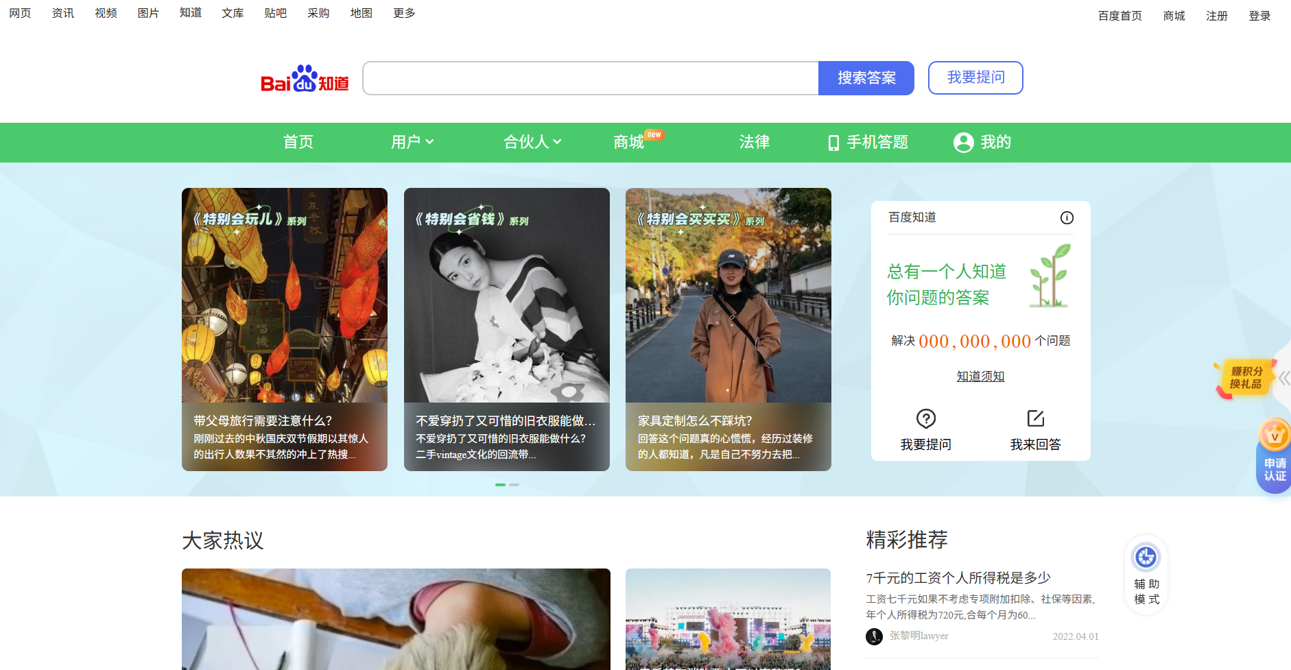Screen dimensions: 1291x670
Task: Expand the 合伙人 dropdown menu
Action: pos(533,142)
